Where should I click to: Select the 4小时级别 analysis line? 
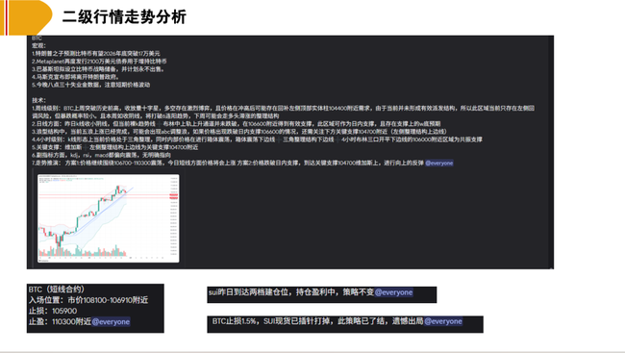point(257,139)
